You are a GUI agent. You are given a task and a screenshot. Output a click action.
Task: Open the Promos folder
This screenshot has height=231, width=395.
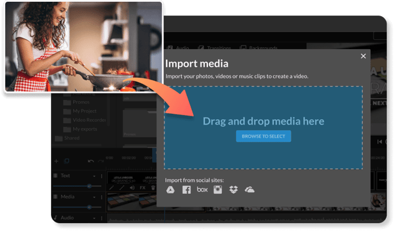coord(76,102)
